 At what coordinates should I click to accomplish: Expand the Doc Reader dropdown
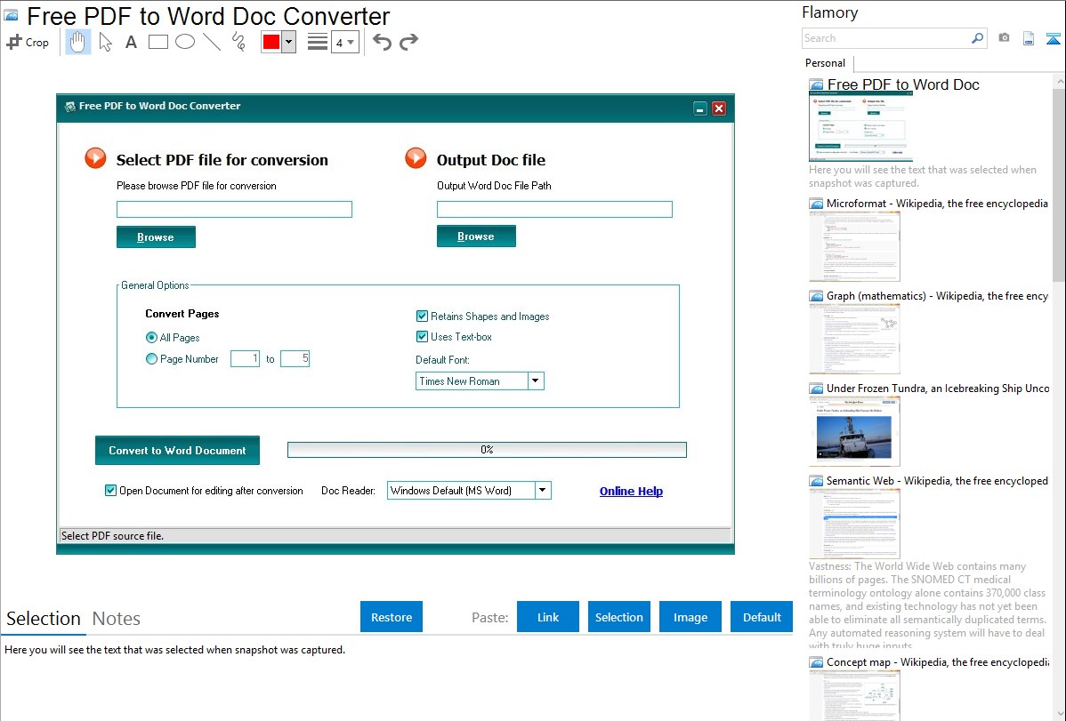point(542,491)
